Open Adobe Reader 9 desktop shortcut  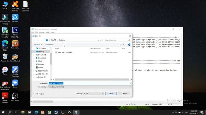click(x=5, y=98)
